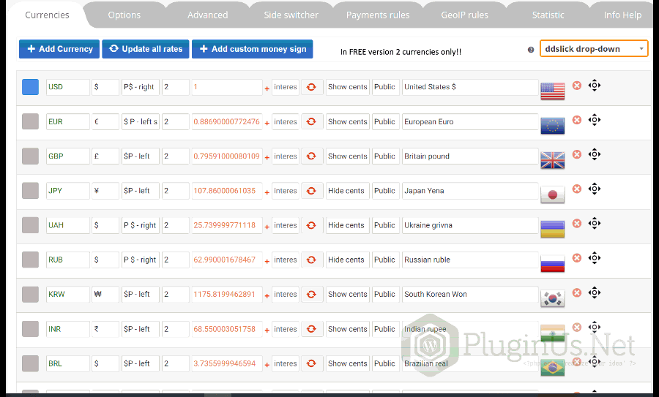The image size is (659, 397).
Task: Click the move handle for USD row
Action: click(x=595, y=86)
